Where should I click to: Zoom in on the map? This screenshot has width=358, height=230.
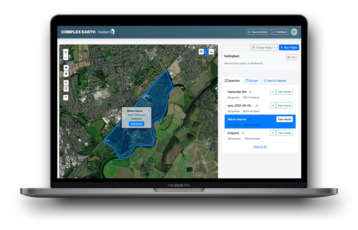[66, 52]
